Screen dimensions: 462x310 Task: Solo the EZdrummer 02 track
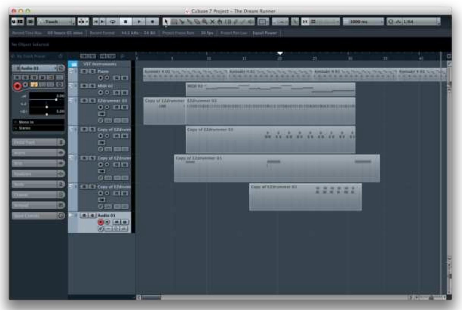92,101
